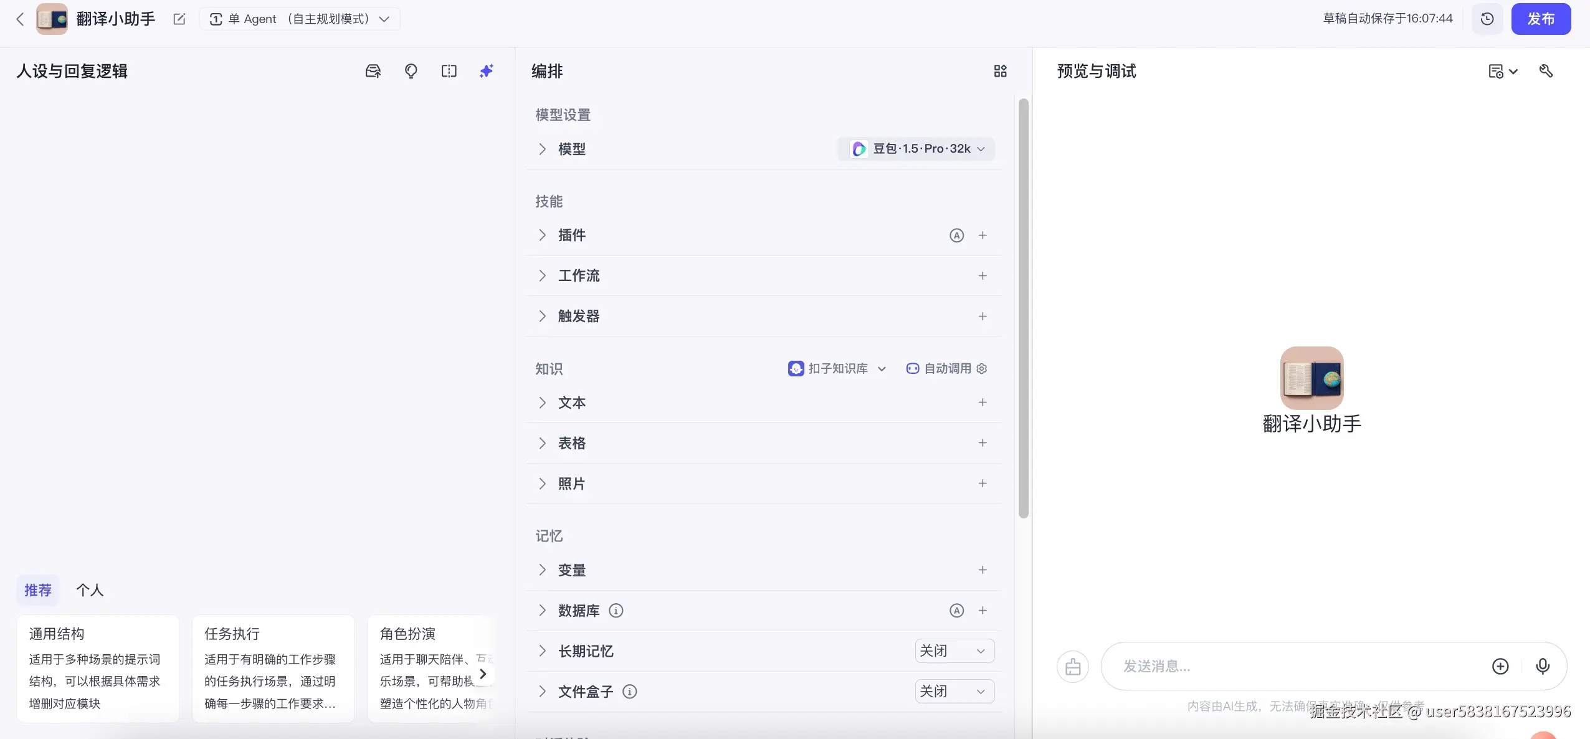Image resolution: width=1590 pixels, height=739 pixels.
Task: Add a new 触发器 with the plus button
Action: pyautogui.click(x=983, y=316)
